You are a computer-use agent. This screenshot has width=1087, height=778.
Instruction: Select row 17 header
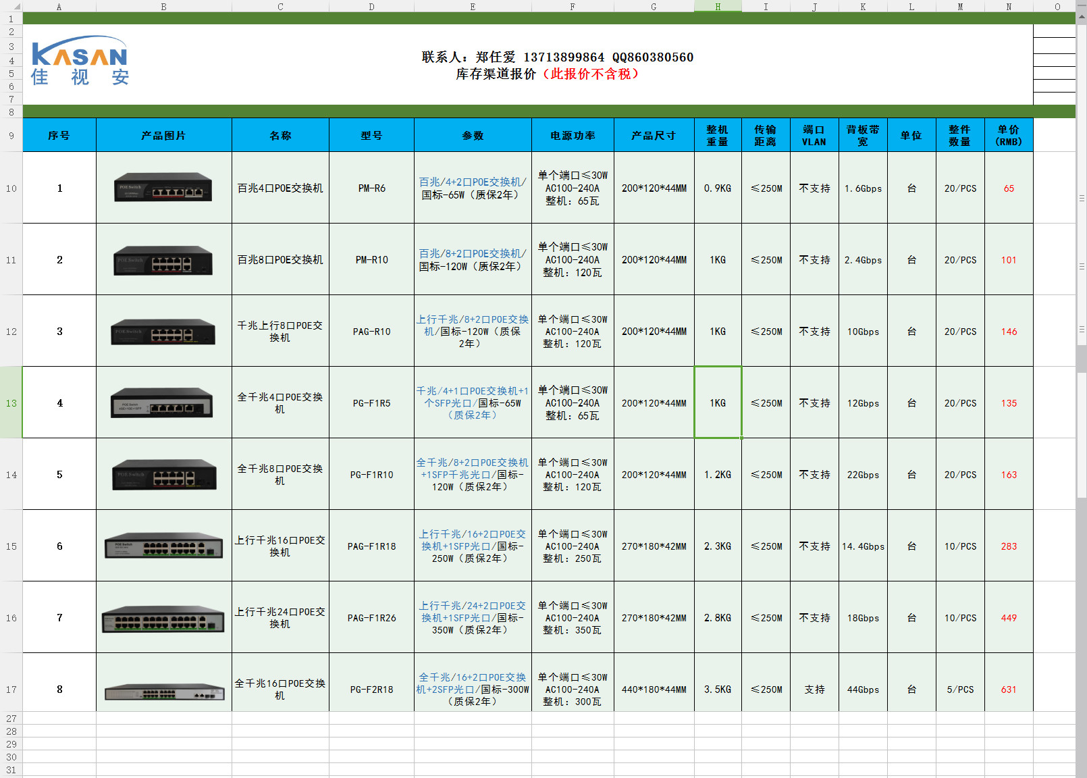click(11, 690)
